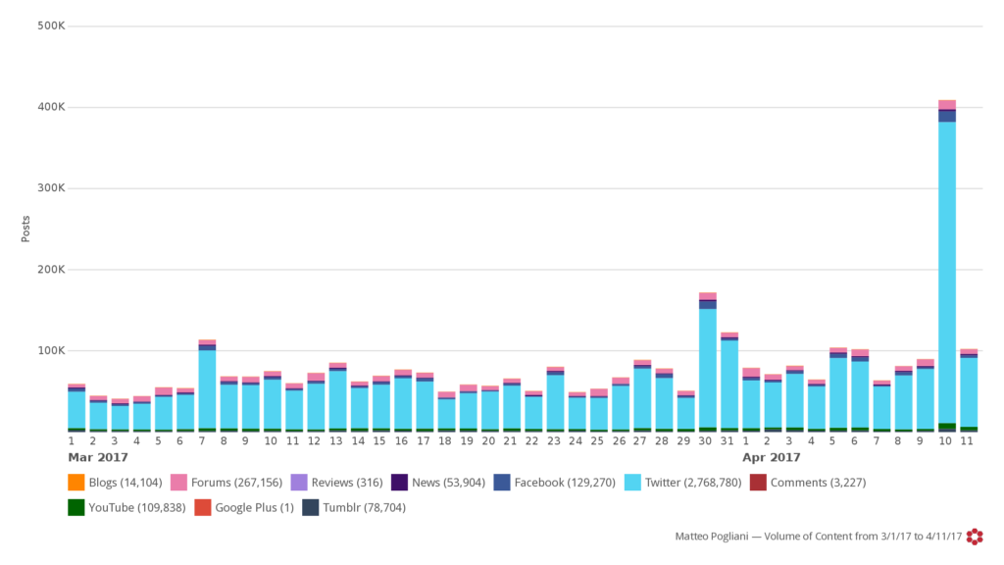This screenshot has height=565, width=1004.
Task: Click the Blogs orange legend swatch
Action: point(75,483)
